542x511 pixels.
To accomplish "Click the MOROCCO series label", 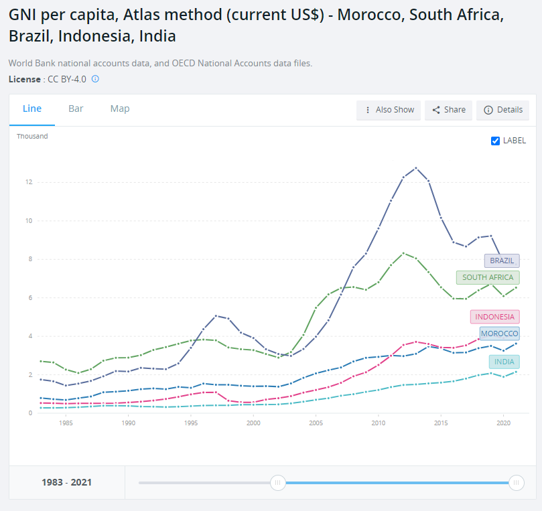I will [498, 333].
